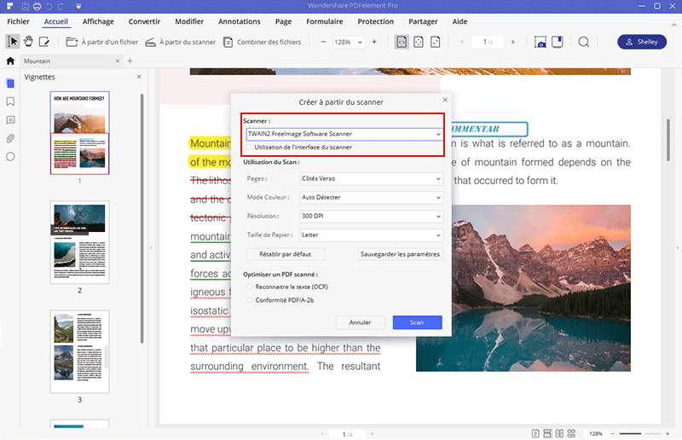682x440 pixels.
Task: Open the search magnifier icon
Action: coord(584,42)
